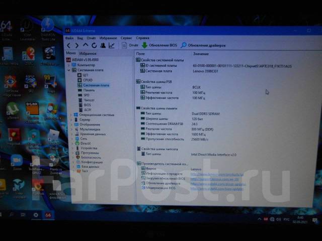Select the Программы tree item
Screen dimensions: 322x241
88,153
